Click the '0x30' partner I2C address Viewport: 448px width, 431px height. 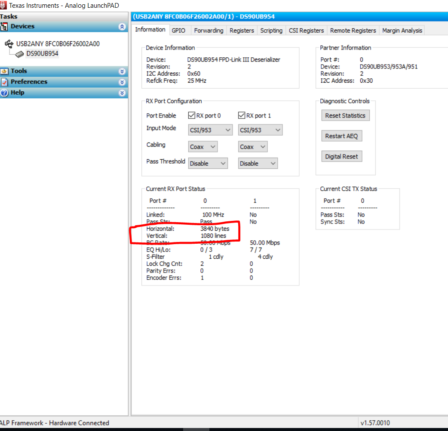point(366,81)
